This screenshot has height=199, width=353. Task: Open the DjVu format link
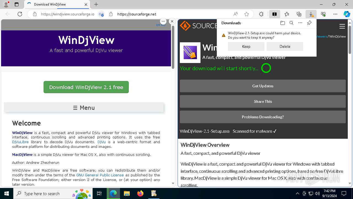pos(101,142)
